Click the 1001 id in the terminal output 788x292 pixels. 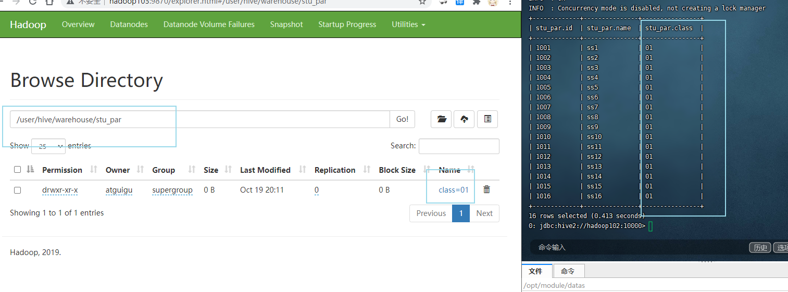pyautogui.click(x=543, y=48)
